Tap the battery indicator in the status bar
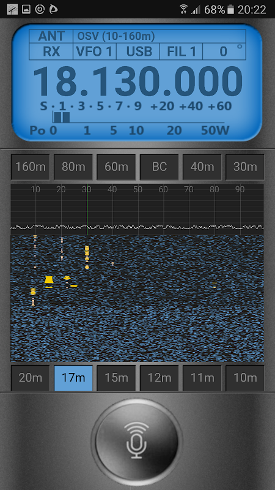 (231, 9)
